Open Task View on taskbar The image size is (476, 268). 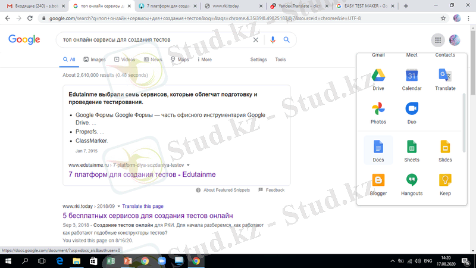tap(42, 261)
